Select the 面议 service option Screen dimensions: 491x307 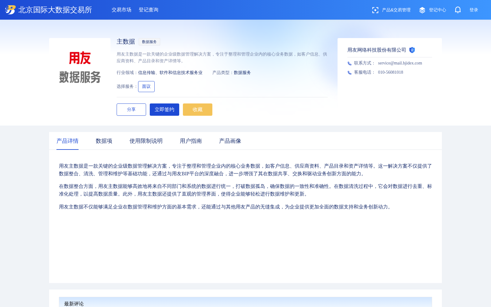[x=146, y=87]
